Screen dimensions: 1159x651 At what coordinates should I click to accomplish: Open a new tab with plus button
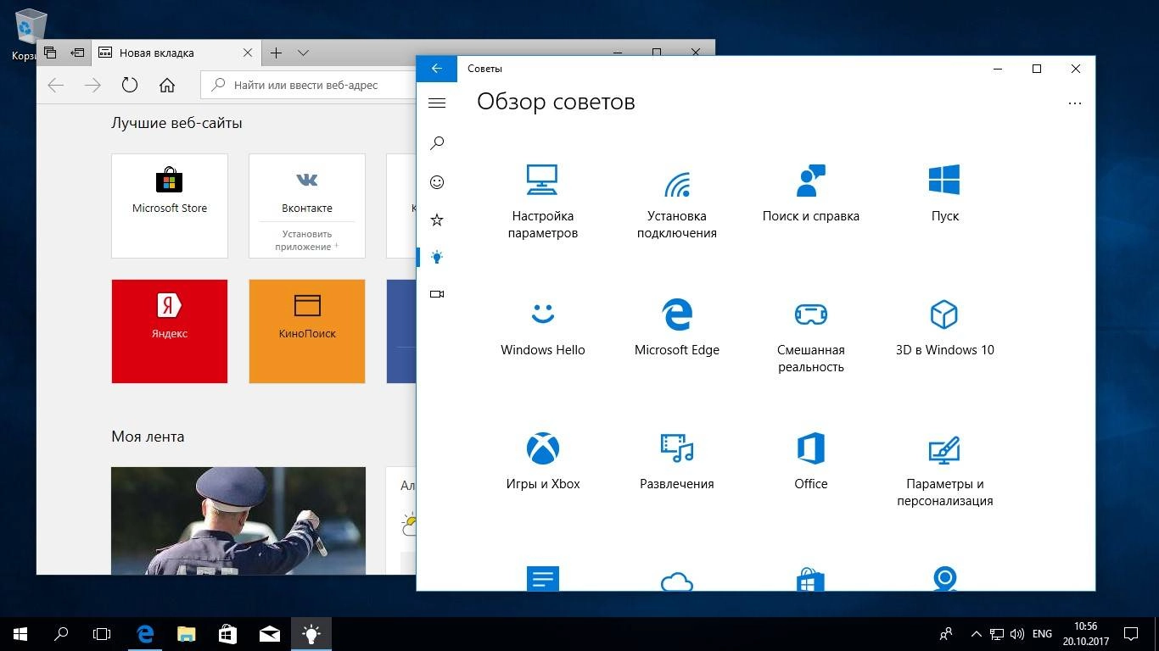coord(277,53)
